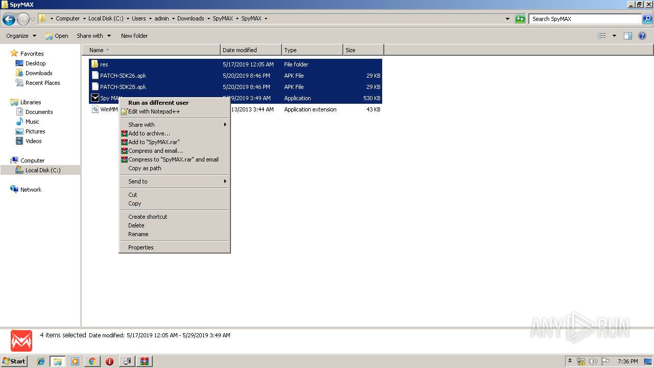The height and width of the screenshot is (368, 654).
Task: Open the network monitor taskbar item
Action: [127, 361]
